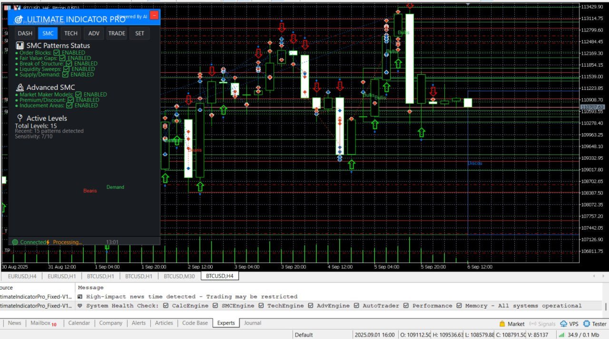Click the green Connected status dot
The image size is (609, 339).
tap(15, 242)
